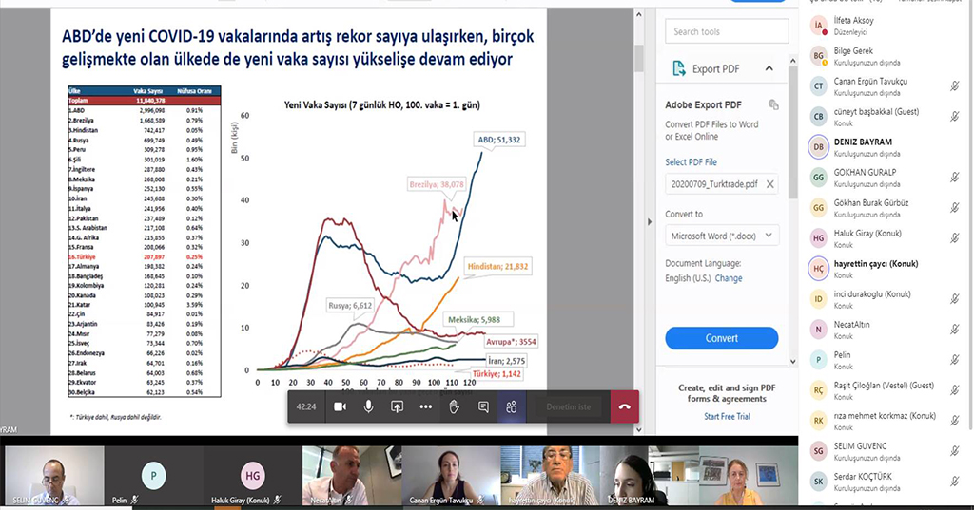Viewport: 974px width, 510px height.
Task: Click the Search tools field
Action: click(727, 31)
